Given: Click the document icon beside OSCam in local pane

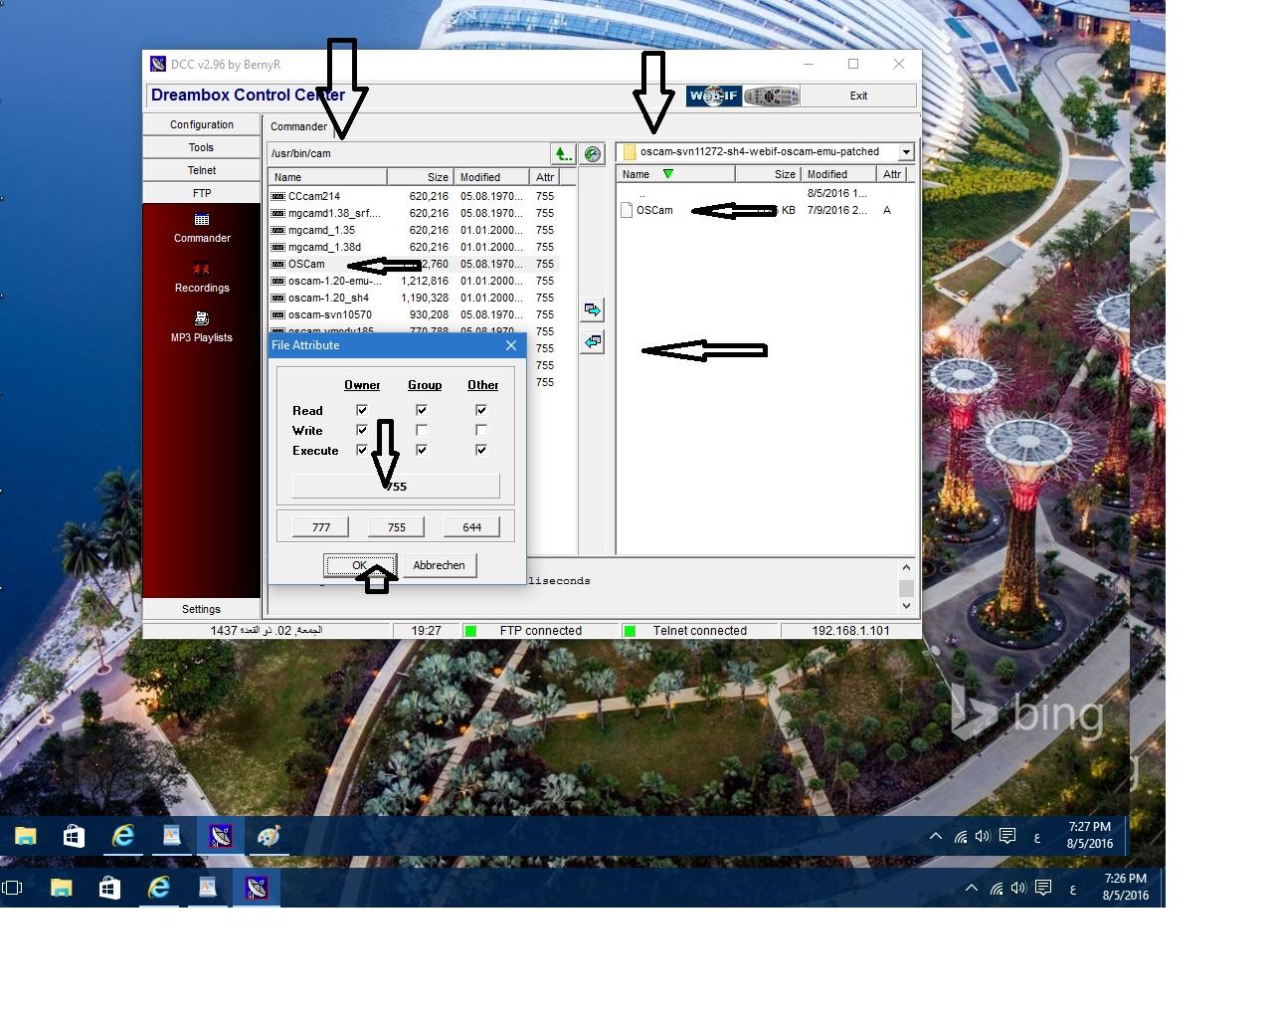Looking at the screenshot, I should (x=627, y=210).
